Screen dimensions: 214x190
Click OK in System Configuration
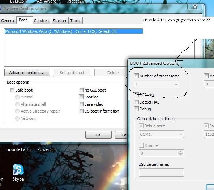click(98, 135)
